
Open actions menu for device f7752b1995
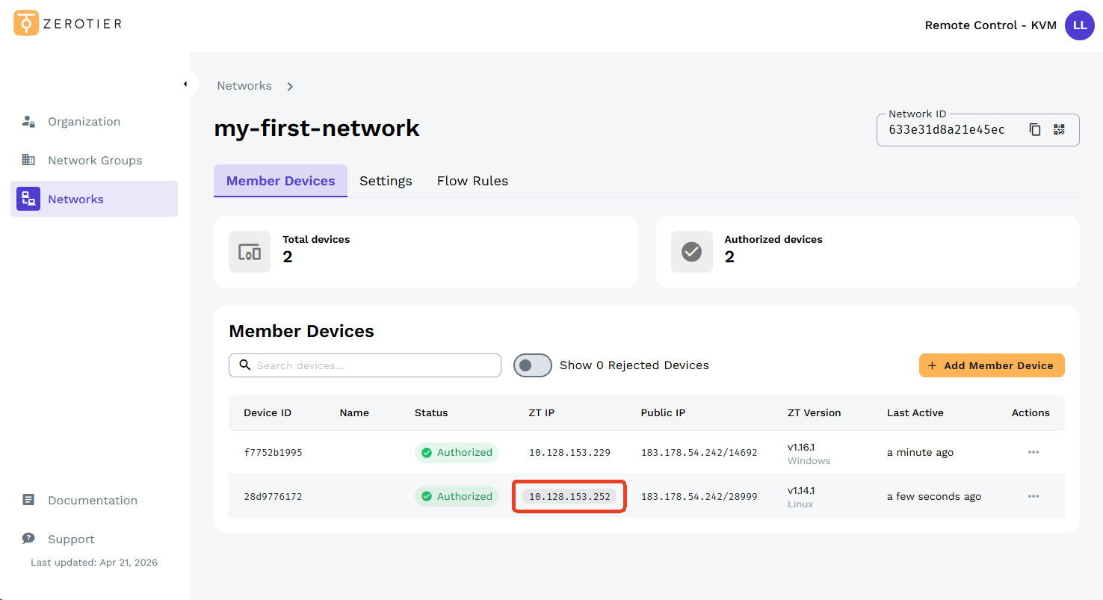(x=1033, y=452)
